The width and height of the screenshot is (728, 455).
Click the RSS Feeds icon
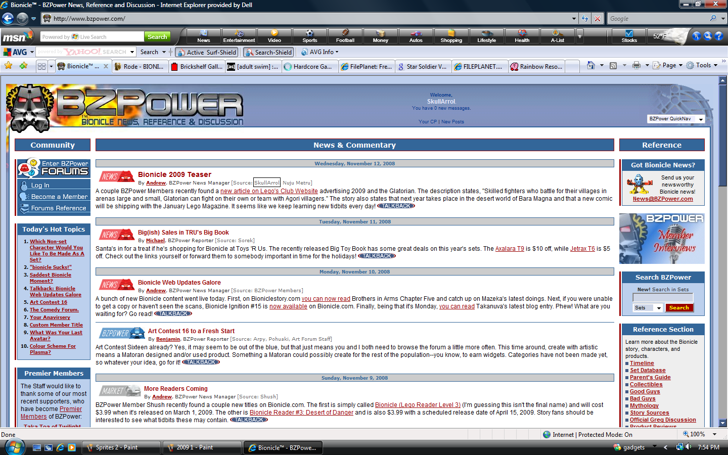coord(613,65)
